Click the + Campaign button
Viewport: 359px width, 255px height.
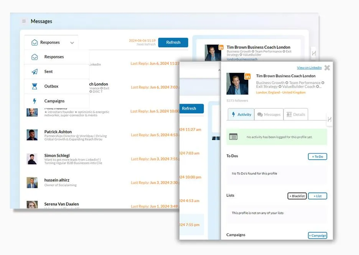(x=317, y=235)
